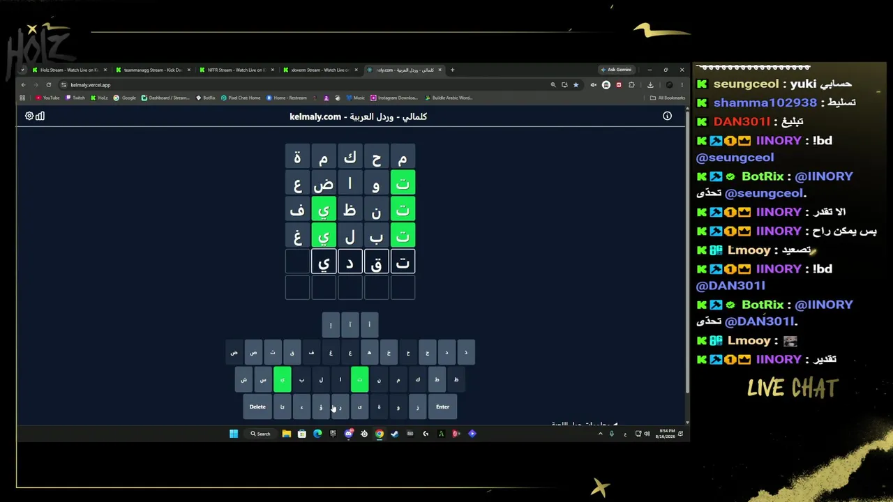The width and height of the screenshot is (893, 502).
Task: Open the new tab plus button
Action: click(x=452, y=70)
